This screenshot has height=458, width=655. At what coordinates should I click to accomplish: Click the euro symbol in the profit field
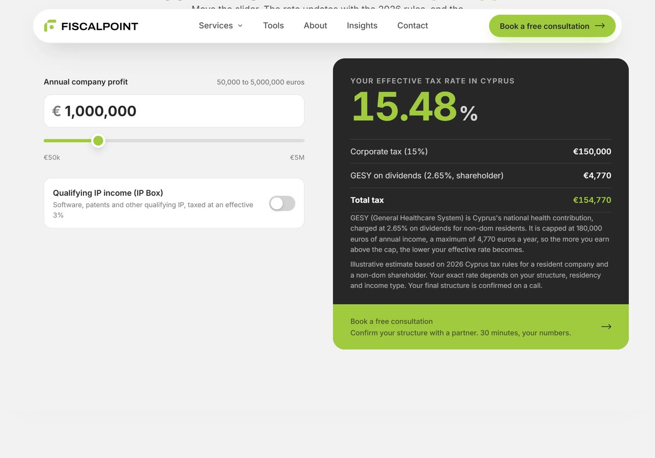pyautogui.click(x=57, y=111)
